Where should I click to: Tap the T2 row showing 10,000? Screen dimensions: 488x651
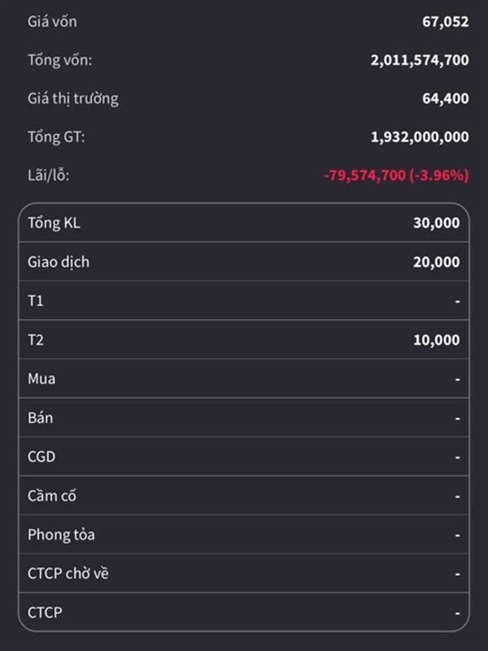(244, 339)
